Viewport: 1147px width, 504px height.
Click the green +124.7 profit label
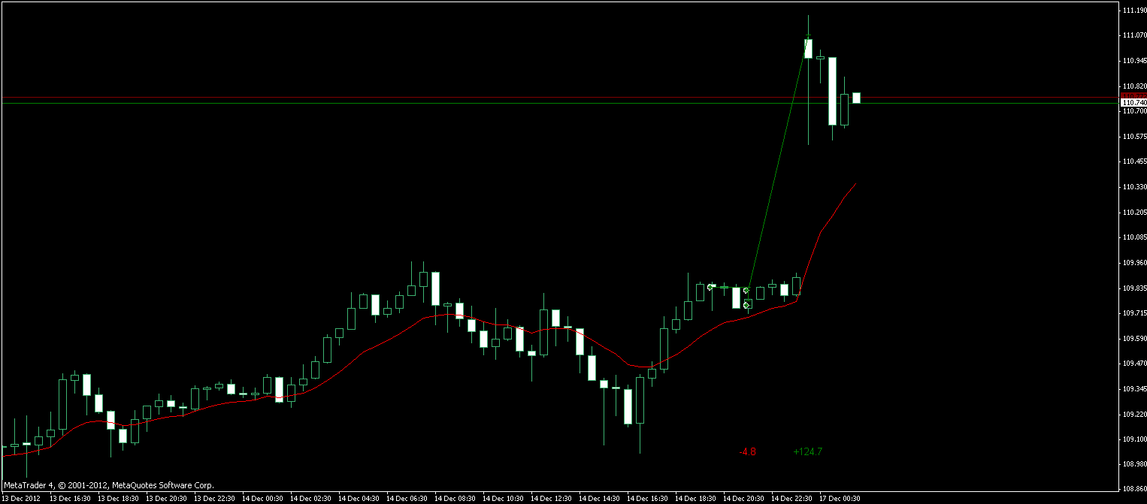click(807, 451)
